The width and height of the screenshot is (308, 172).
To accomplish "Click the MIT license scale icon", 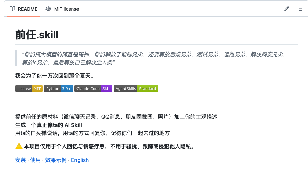I will pos(48,9).
